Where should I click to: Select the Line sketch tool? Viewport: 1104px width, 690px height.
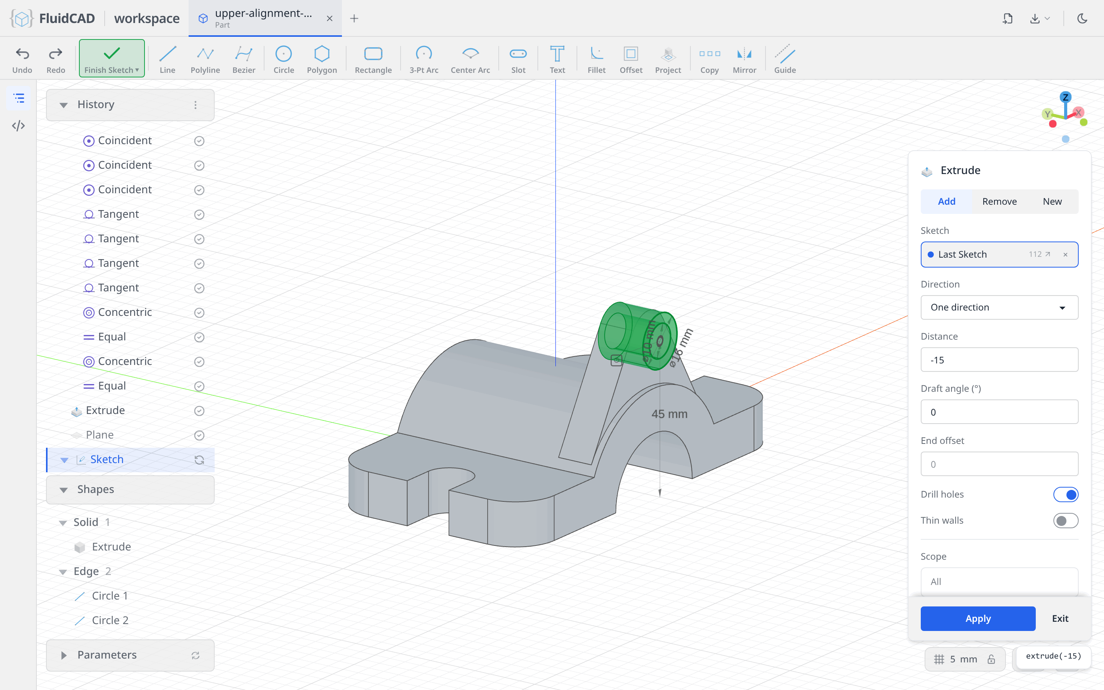[x=168, y=59]
